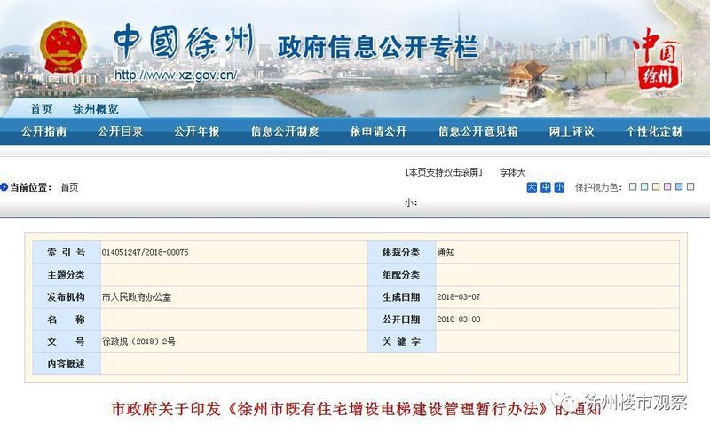Click the 文号 label cell
The image size is (710, 433).
pos(67,342)
